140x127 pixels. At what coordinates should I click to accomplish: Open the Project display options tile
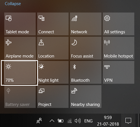[x=53, y=97]
